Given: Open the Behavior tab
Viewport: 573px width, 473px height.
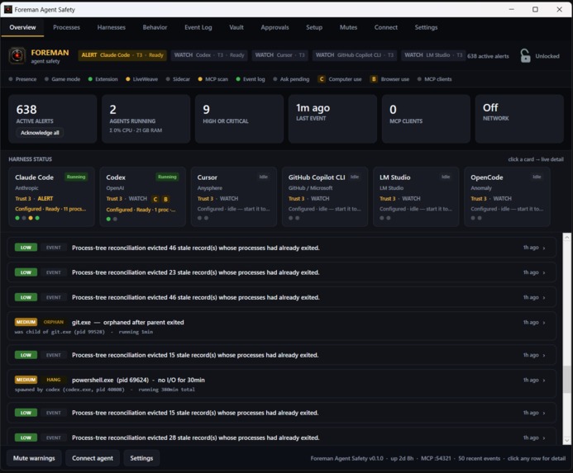Looking at the screenshot, I should [x=155, y=27].
